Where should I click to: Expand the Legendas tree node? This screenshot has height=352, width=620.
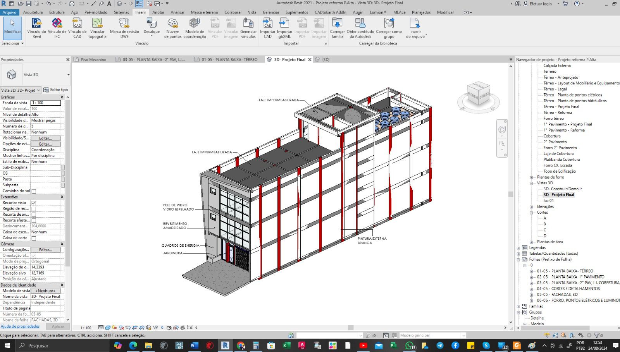518,248
